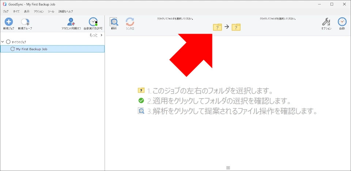The width and height of the screenshot is (351, 171).
Task: Click left クリックしてフォルダを選択してください text
Action: 175,19
